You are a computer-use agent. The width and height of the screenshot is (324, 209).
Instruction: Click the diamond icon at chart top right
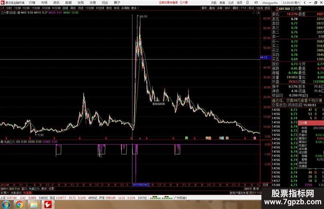(254, 13)
